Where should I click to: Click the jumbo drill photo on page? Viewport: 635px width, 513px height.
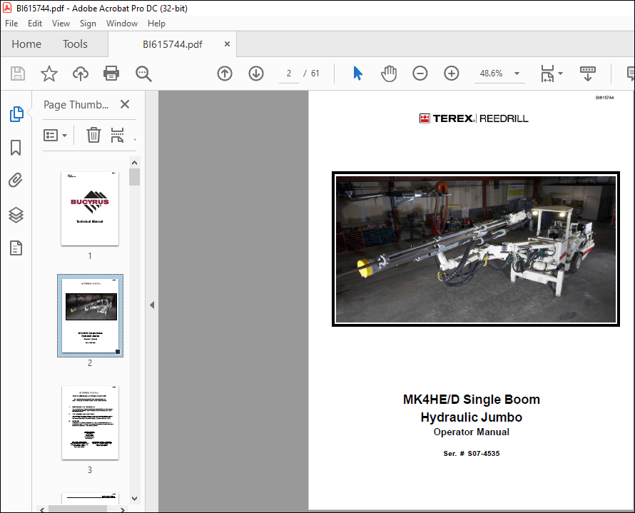476,249
